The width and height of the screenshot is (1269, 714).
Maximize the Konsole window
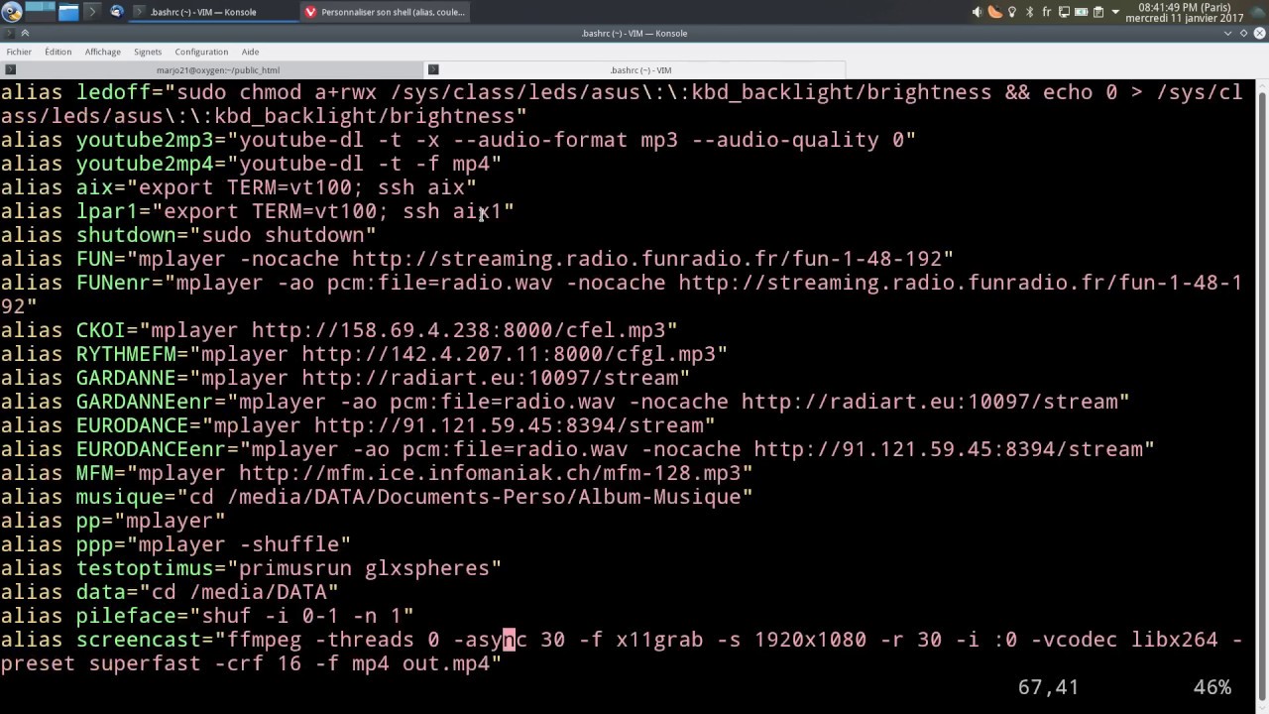coord(1243,33)
